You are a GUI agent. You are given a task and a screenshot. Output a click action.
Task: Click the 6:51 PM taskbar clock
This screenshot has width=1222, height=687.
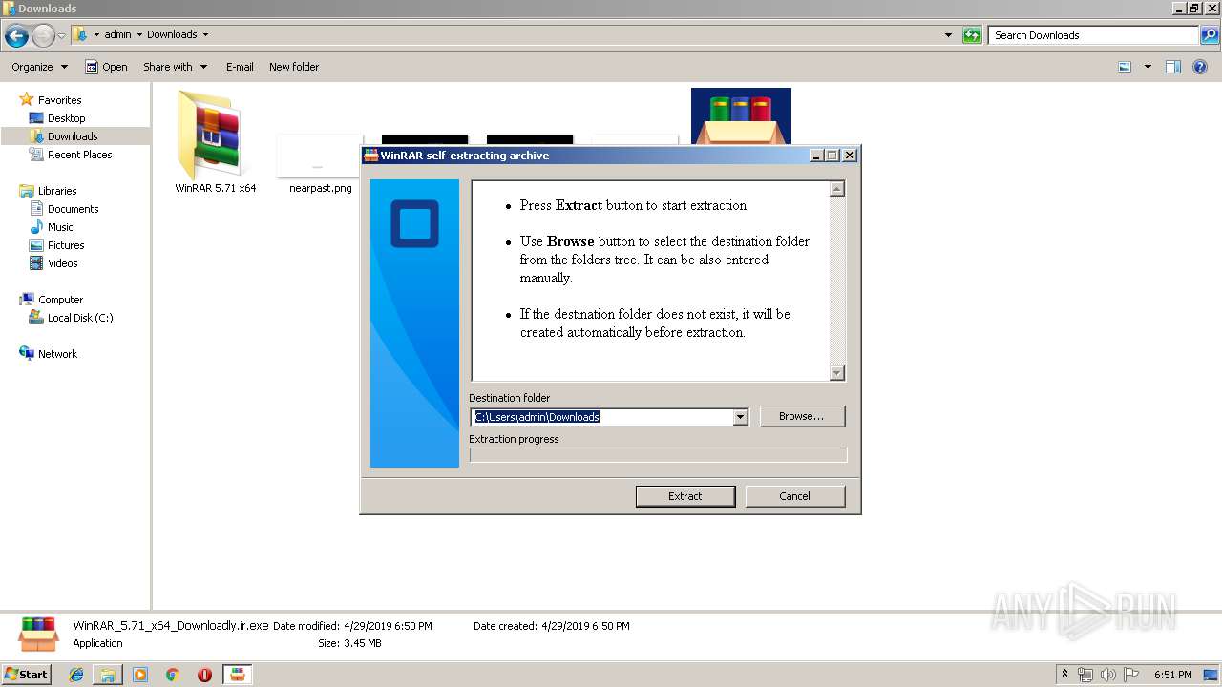1172,675
